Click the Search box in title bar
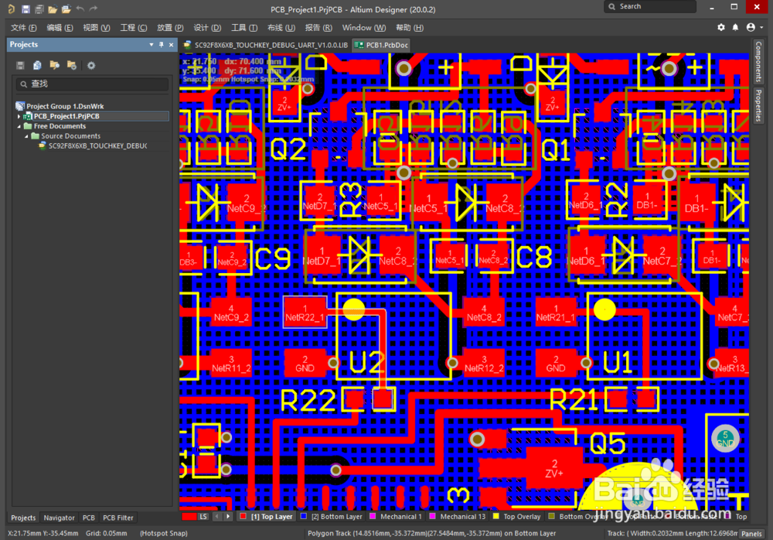773x540 pixels. [650, 6]
